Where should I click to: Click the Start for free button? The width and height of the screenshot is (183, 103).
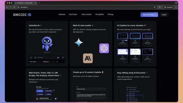coord(149,15)
